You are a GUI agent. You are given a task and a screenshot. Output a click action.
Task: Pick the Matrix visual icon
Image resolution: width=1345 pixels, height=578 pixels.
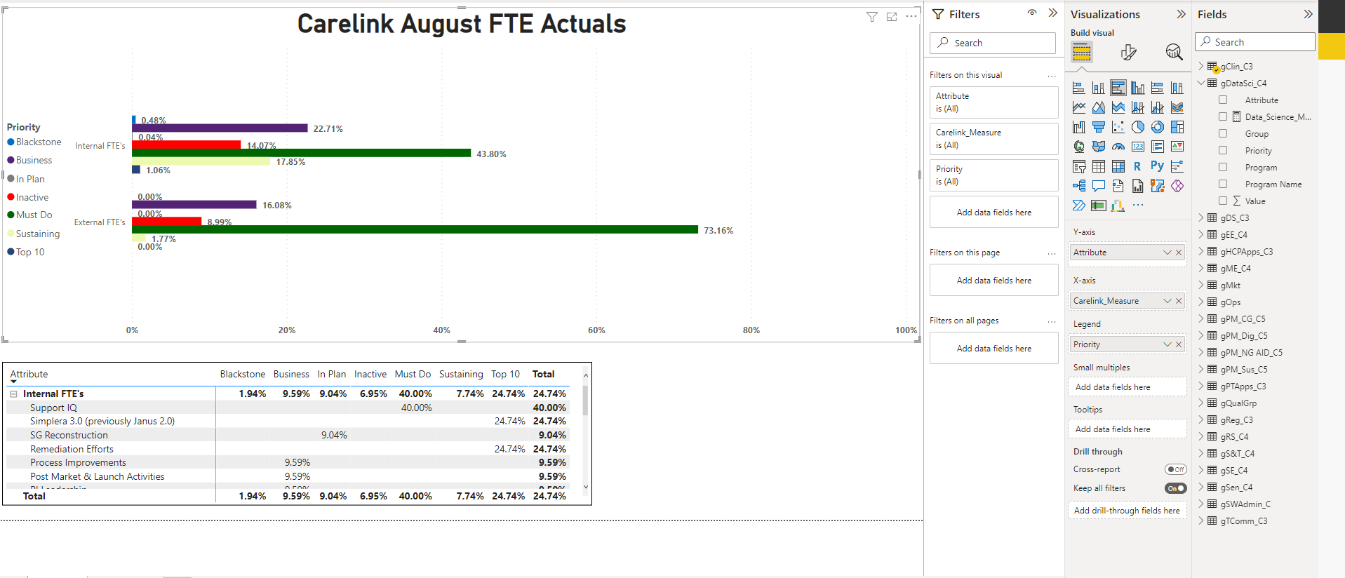(1118, 166)
